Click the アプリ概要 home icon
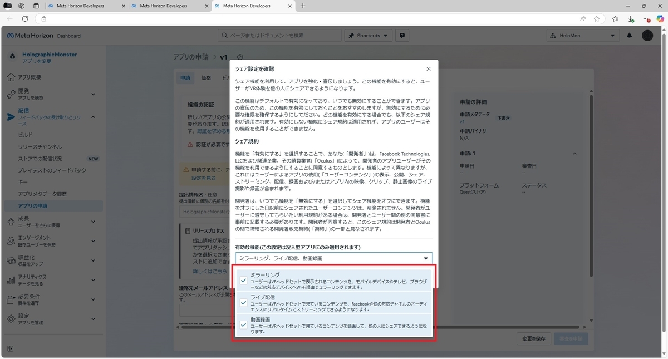Screen dimensions: 668x359 tap(12, 77)
